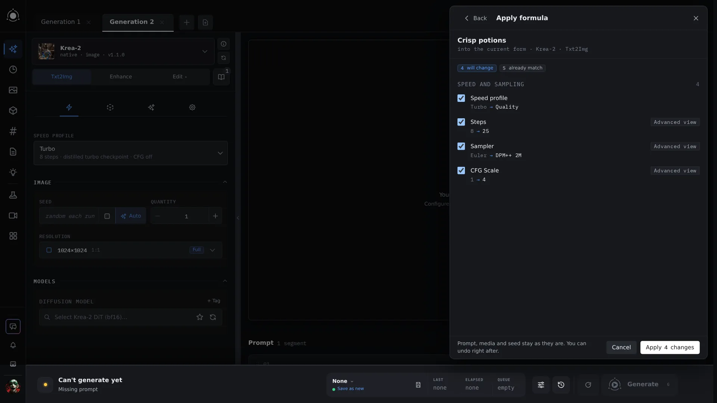Open the formula book icon with badge
The height and width of the screenshot is (403, 717).
[x=221, y=77]
